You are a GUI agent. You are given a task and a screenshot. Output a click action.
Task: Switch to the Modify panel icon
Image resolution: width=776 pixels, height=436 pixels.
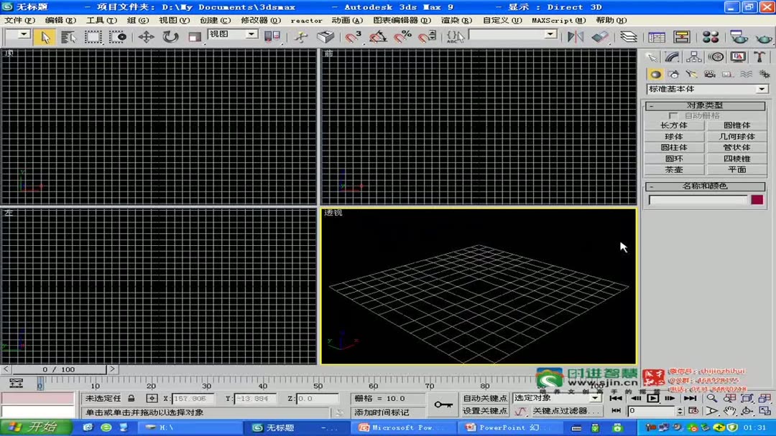670,56
